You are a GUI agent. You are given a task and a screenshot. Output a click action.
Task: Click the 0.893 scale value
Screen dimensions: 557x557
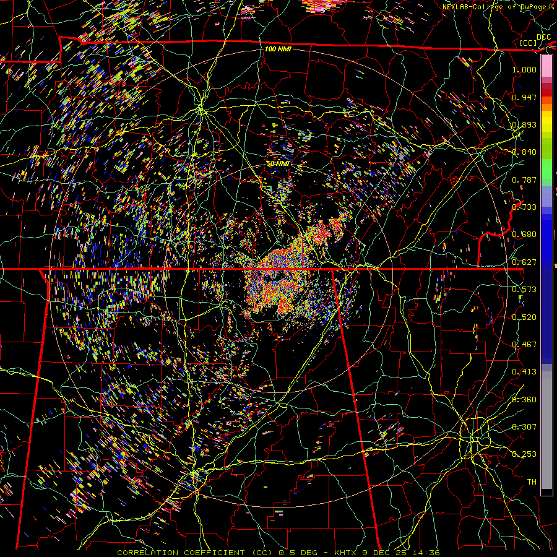pos(524,124)
